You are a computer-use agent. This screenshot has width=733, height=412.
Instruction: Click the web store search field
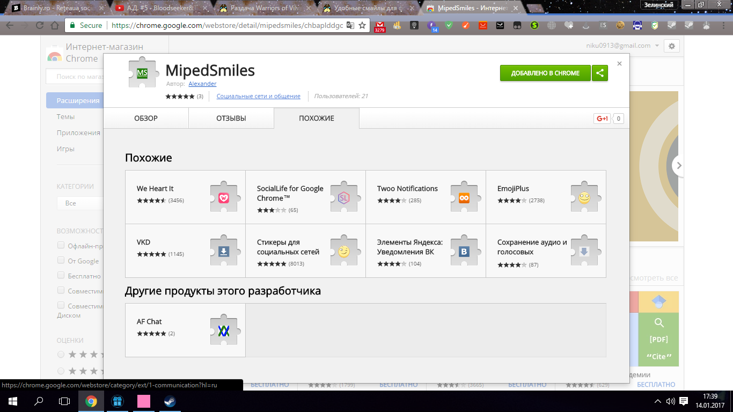[75, 77]
